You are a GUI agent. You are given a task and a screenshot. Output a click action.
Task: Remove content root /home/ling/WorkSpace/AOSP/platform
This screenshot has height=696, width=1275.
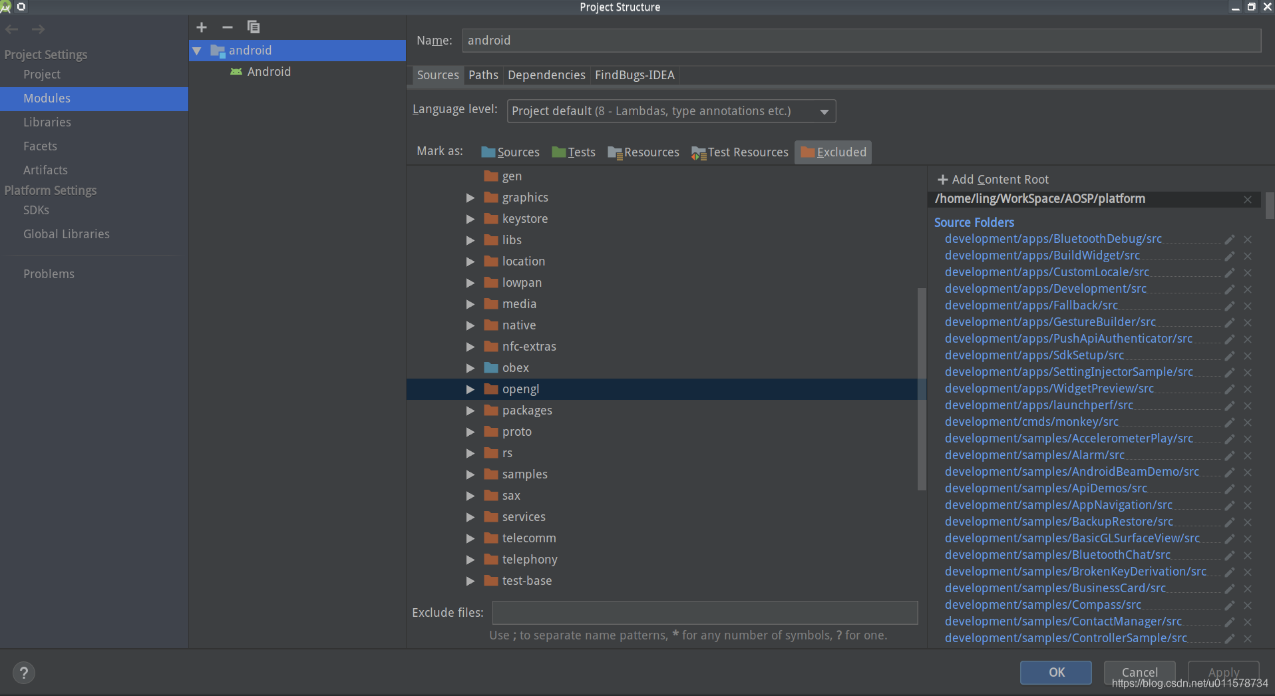1248,200
